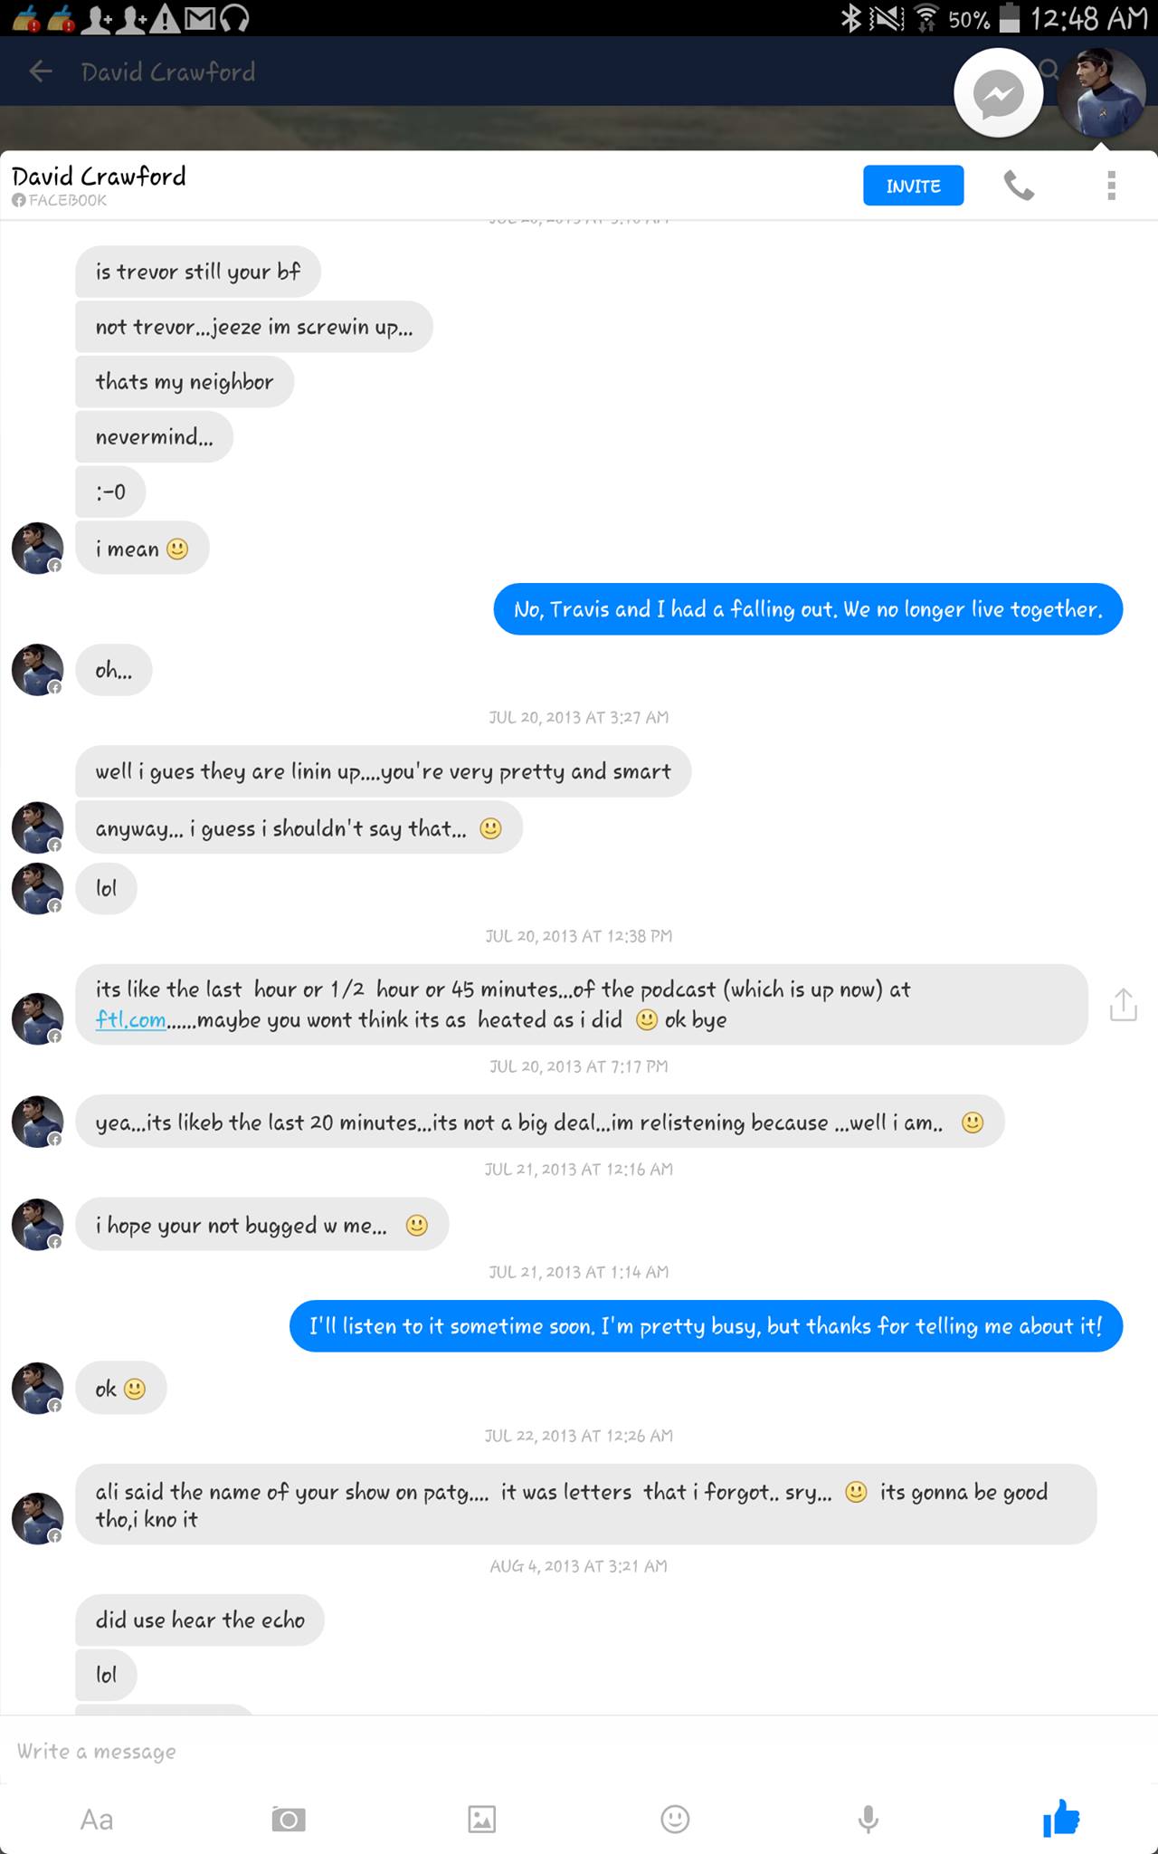1158x1854 pixels.
Task: Open the camera to take photo
Action: pos(289,1820)
